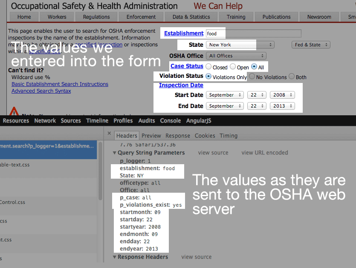Image resolution: width=356 pixels, height=268 pixels.
Task: Collapse the Response Headers section
Action: point(115,257)
